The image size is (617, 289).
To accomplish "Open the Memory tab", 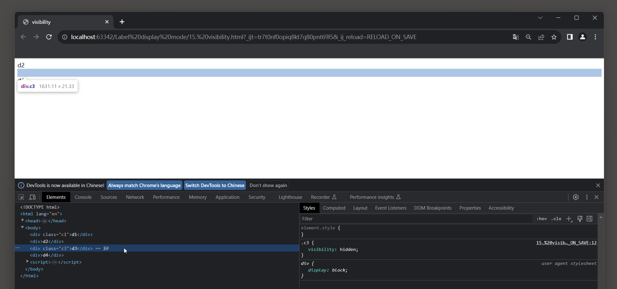I will 198,197.
